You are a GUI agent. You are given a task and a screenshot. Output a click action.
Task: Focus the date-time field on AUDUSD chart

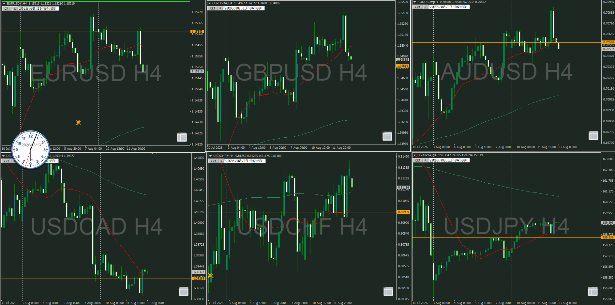coord(449,7)
